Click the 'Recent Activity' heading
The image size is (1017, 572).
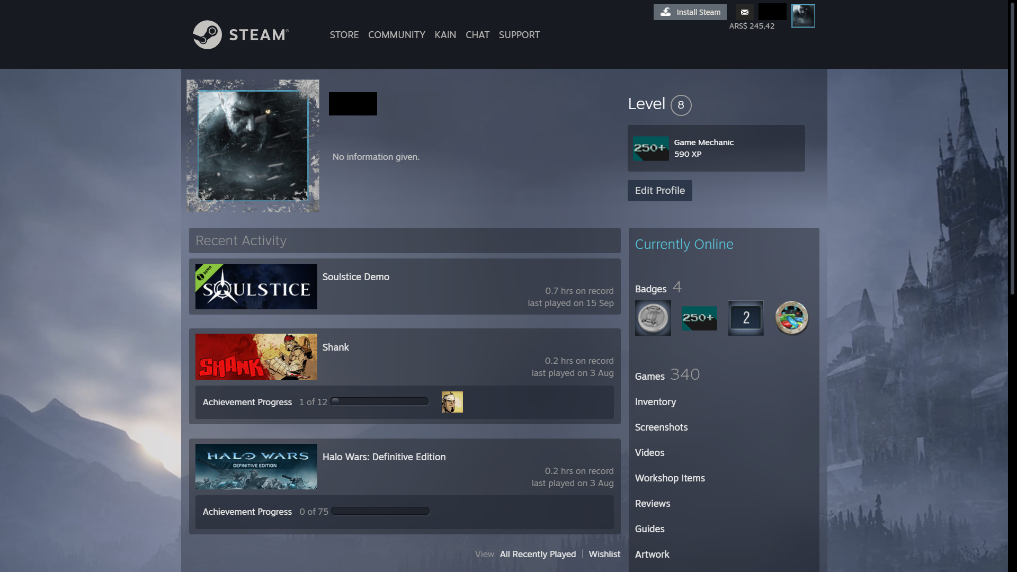tap(241, 240)
